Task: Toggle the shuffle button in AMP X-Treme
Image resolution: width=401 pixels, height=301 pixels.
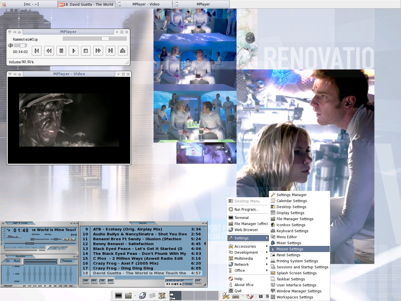Action: (x=54, y=248)
